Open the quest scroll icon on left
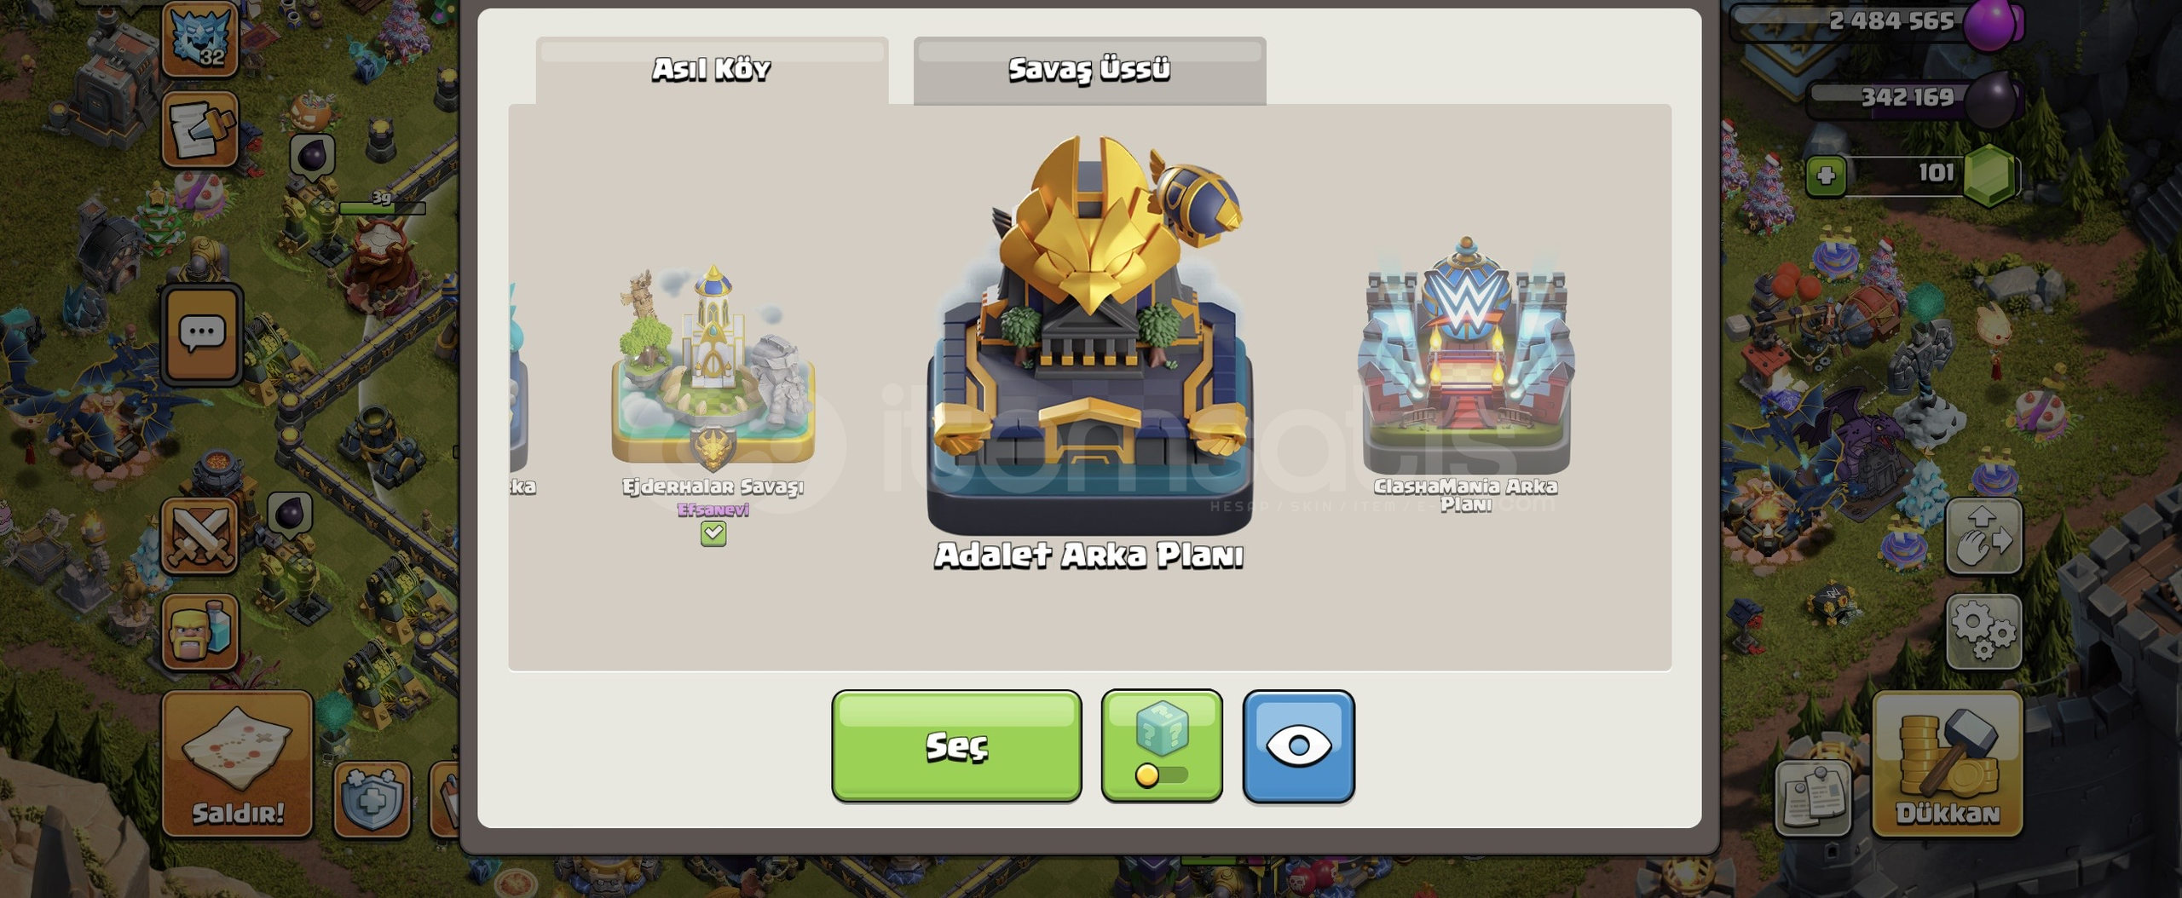Screen dimensions: 2182x898 200,129
